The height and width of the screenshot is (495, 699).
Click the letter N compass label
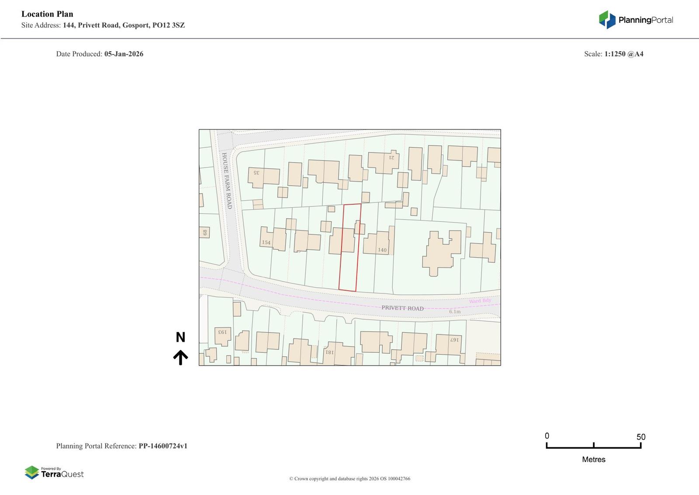[180, 337]
